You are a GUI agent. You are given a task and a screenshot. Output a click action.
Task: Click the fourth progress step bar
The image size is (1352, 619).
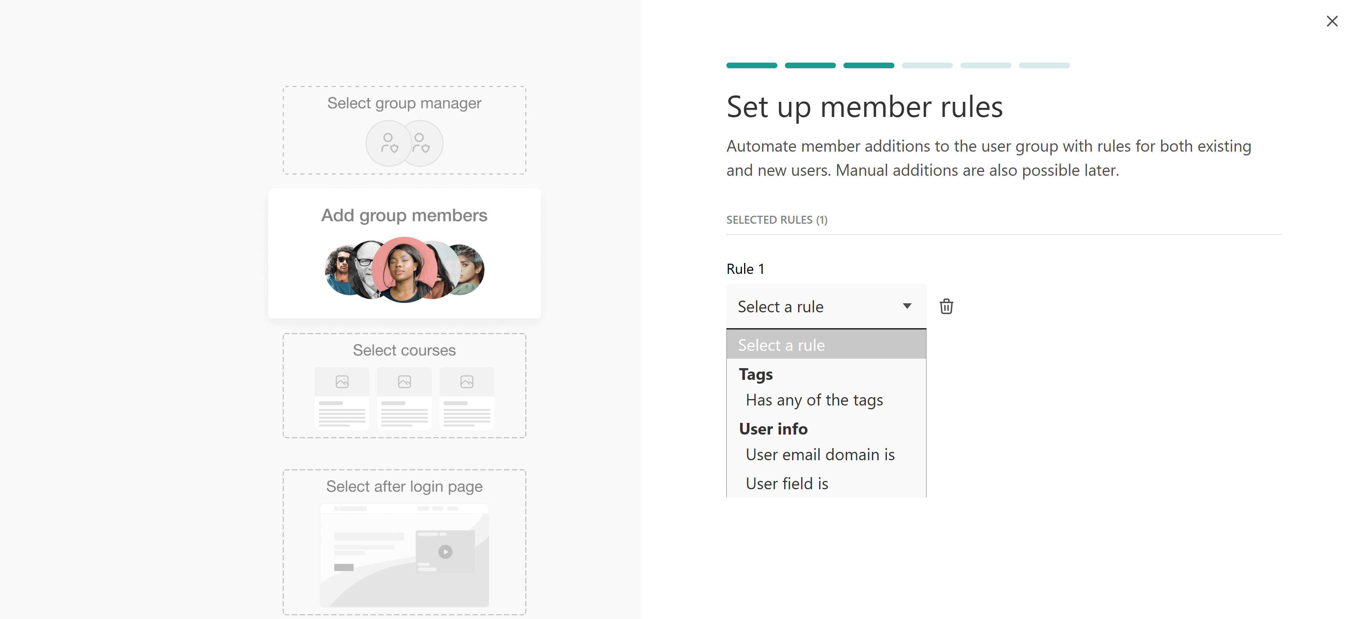click(927, 66)
